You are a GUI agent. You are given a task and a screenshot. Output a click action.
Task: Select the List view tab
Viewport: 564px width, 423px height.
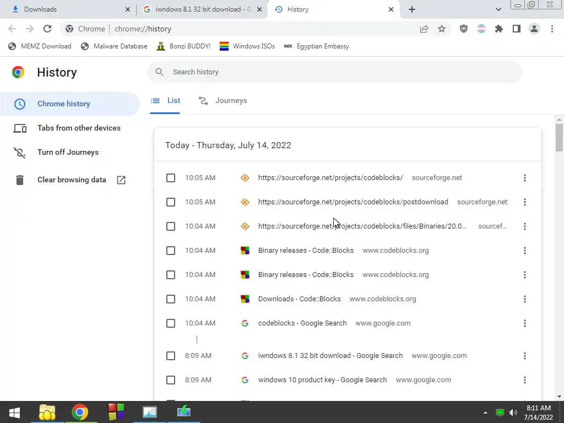tap(165, 101)
